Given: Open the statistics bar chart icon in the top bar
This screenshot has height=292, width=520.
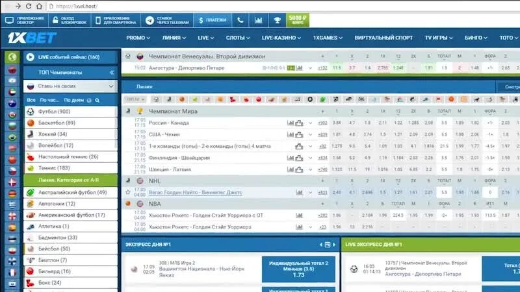Looking at the screenshot, I should [x=258, y=20].
